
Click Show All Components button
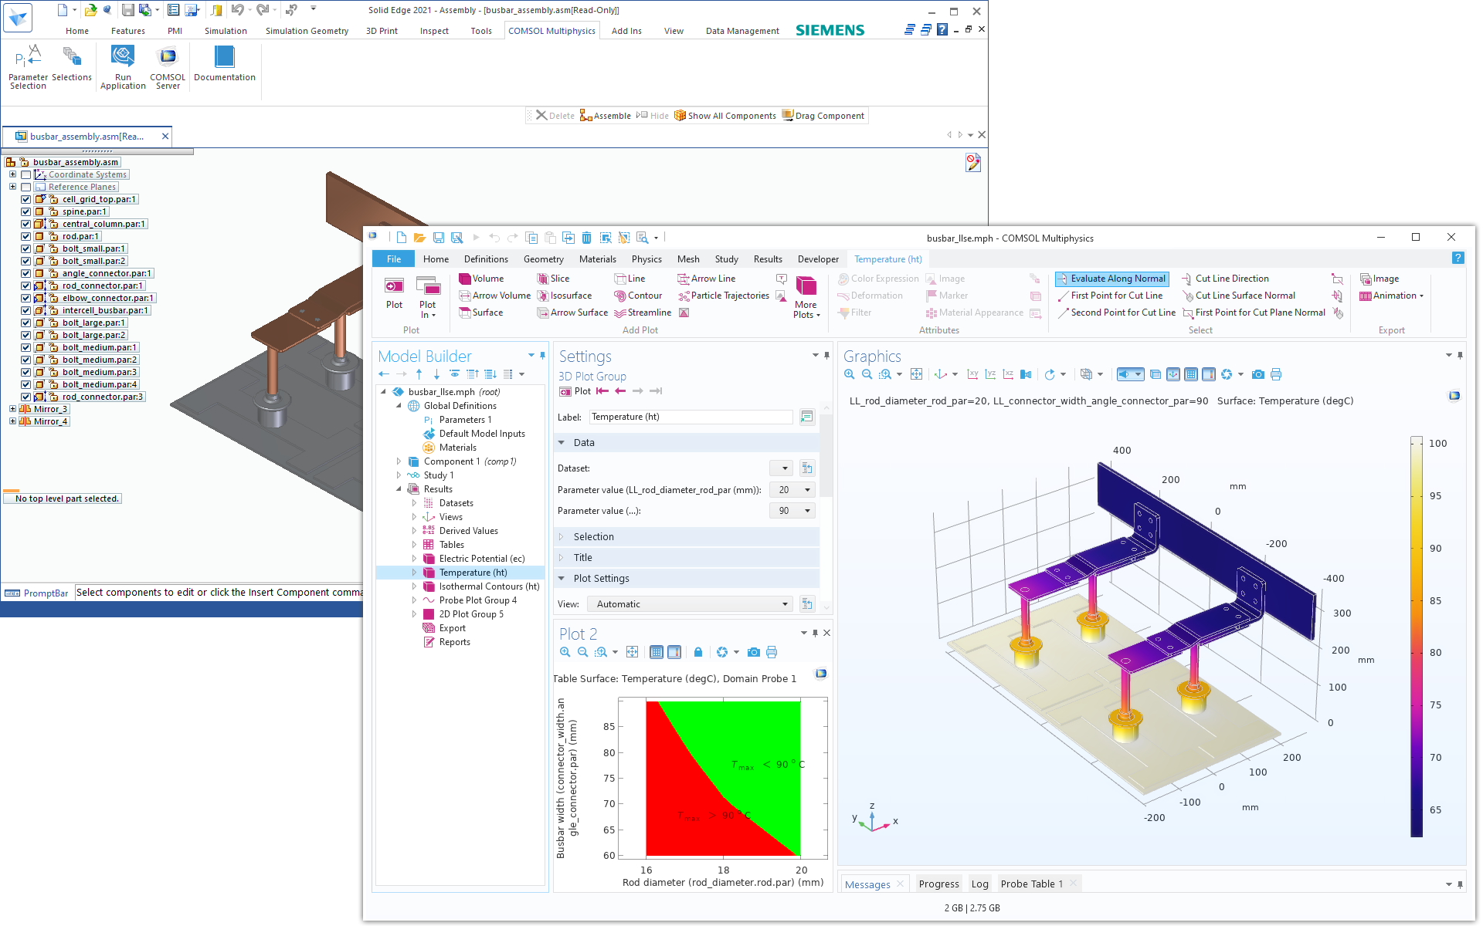(x=725, y=116)
